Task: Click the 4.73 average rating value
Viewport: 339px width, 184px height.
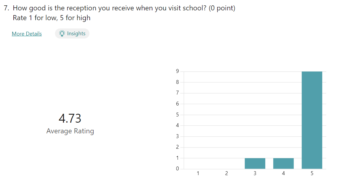Action: (70, 119)
